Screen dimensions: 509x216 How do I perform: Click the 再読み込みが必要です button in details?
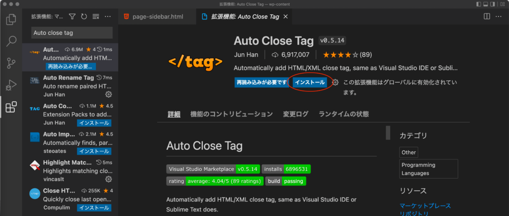[261, 83]
